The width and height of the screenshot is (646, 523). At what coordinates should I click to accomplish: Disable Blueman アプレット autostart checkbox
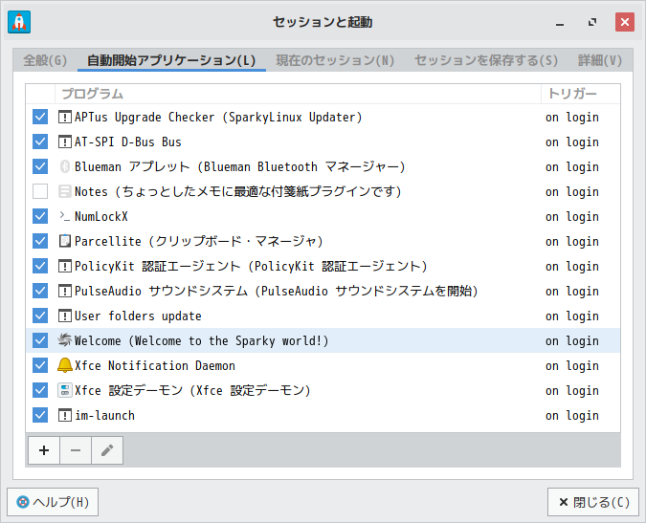40,166
